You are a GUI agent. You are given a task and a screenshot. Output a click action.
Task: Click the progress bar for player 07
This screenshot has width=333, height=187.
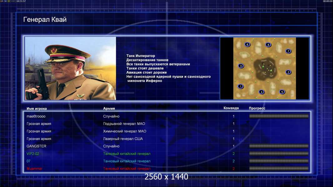point(279,161)
